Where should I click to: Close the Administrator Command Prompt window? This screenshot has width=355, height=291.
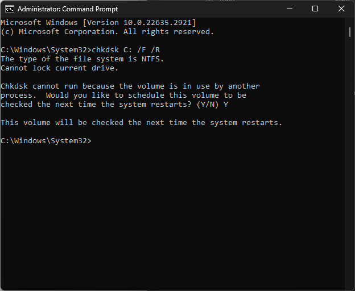(341, 9)
